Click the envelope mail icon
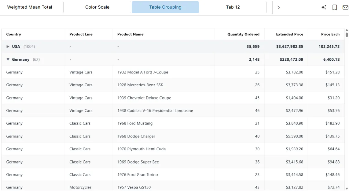The width and height of the screenshot is (349, 191). tap(345, 7)
